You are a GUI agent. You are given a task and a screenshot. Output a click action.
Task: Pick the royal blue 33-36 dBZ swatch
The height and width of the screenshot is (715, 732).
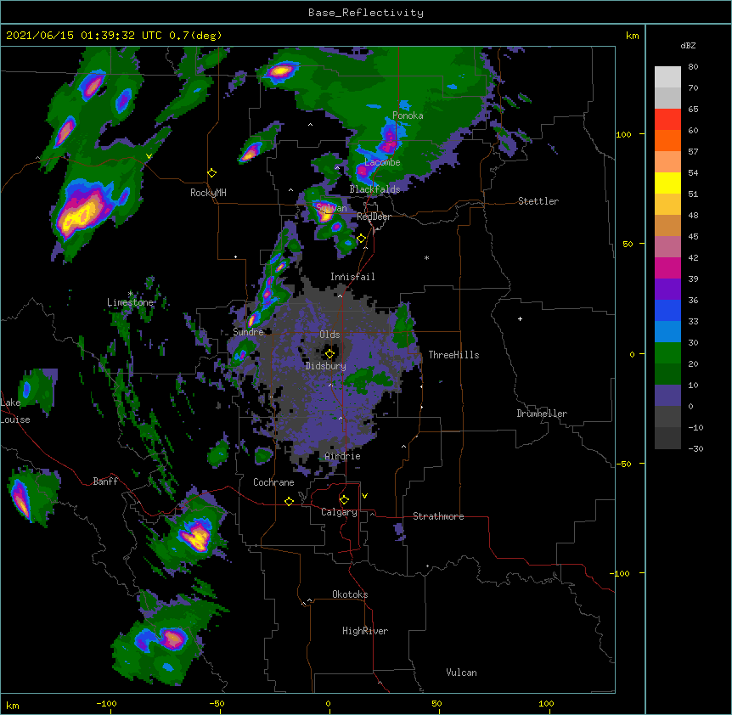pyautogui.click(x=667, y=310)
